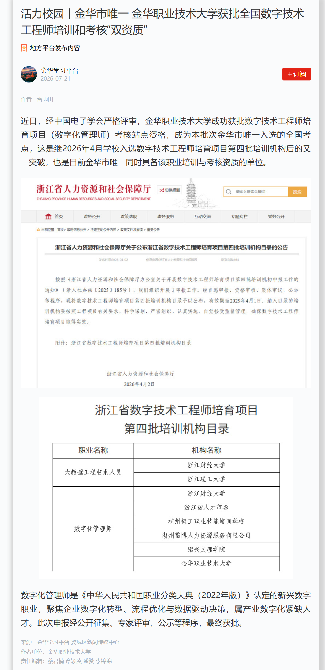Screen dimensions: 325x670
Task: Open the 浙江省人力资源和社会保障厅 notice screenshot
Action: (166, 283)
